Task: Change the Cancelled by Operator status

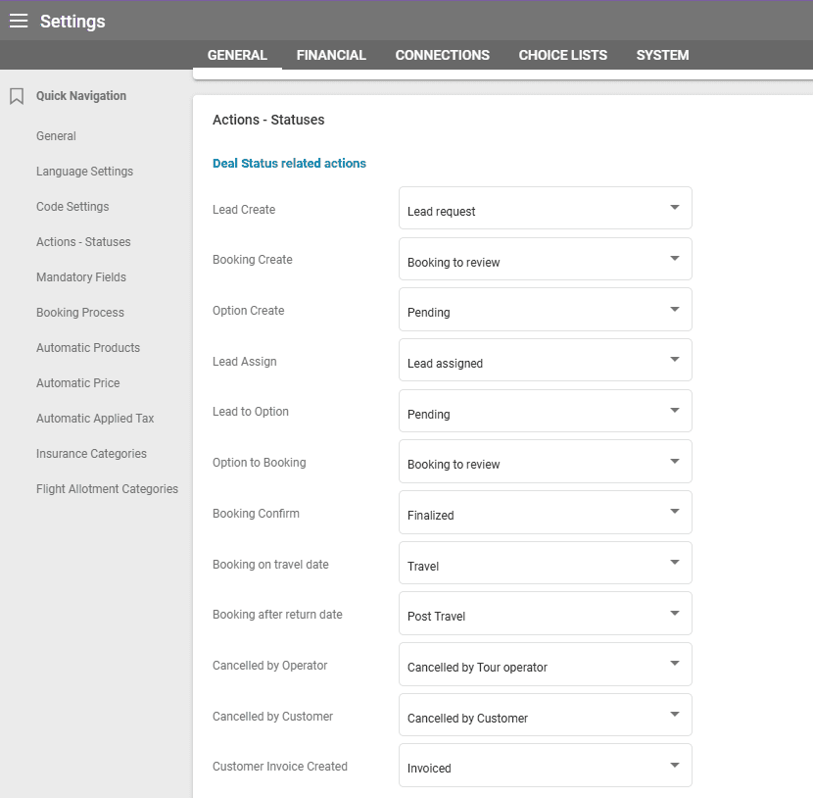Action: pyautogui.click(x=545, y=666)
